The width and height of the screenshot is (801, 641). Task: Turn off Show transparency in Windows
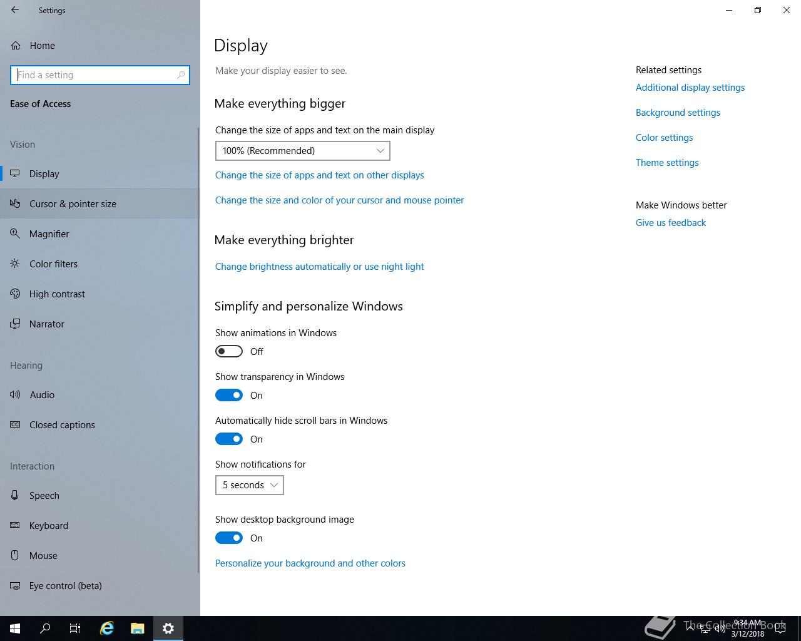tap(229, 395)
